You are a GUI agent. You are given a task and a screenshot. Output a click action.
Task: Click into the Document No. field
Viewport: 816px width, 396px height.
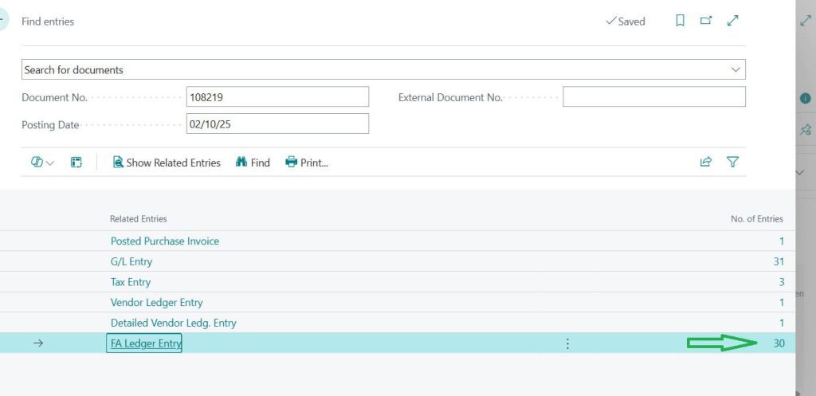[x=277, y=97]
